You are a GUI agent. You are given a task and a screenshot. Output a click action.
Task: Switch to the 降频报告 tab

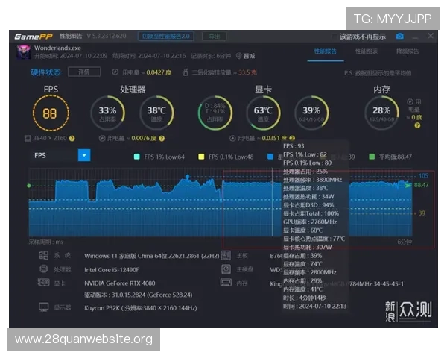[x=408, y=51]
